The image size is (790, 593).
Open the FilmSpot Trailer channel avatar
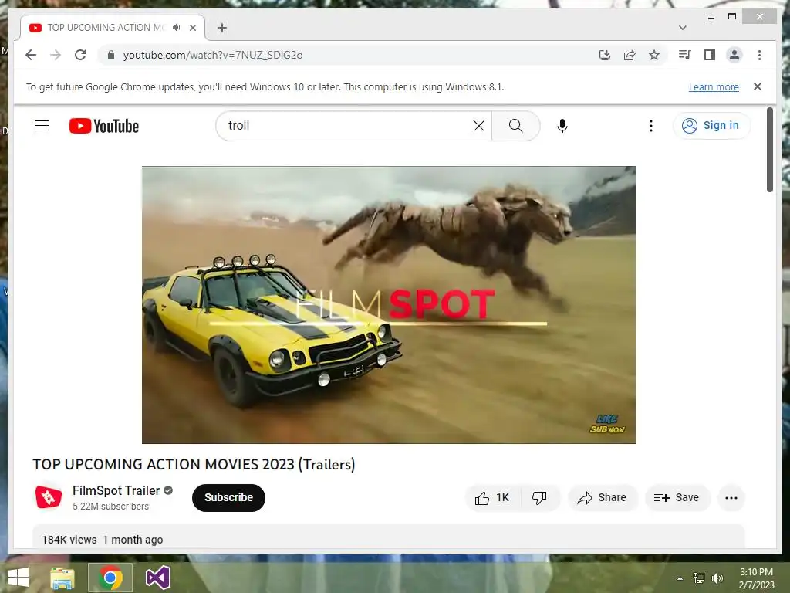[x=49, y=497]
